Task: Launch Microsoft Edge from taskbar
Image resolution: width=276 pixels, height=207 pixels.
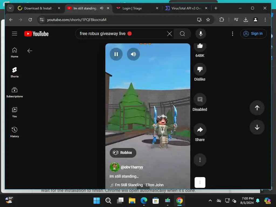Action: tap(144, 201)
